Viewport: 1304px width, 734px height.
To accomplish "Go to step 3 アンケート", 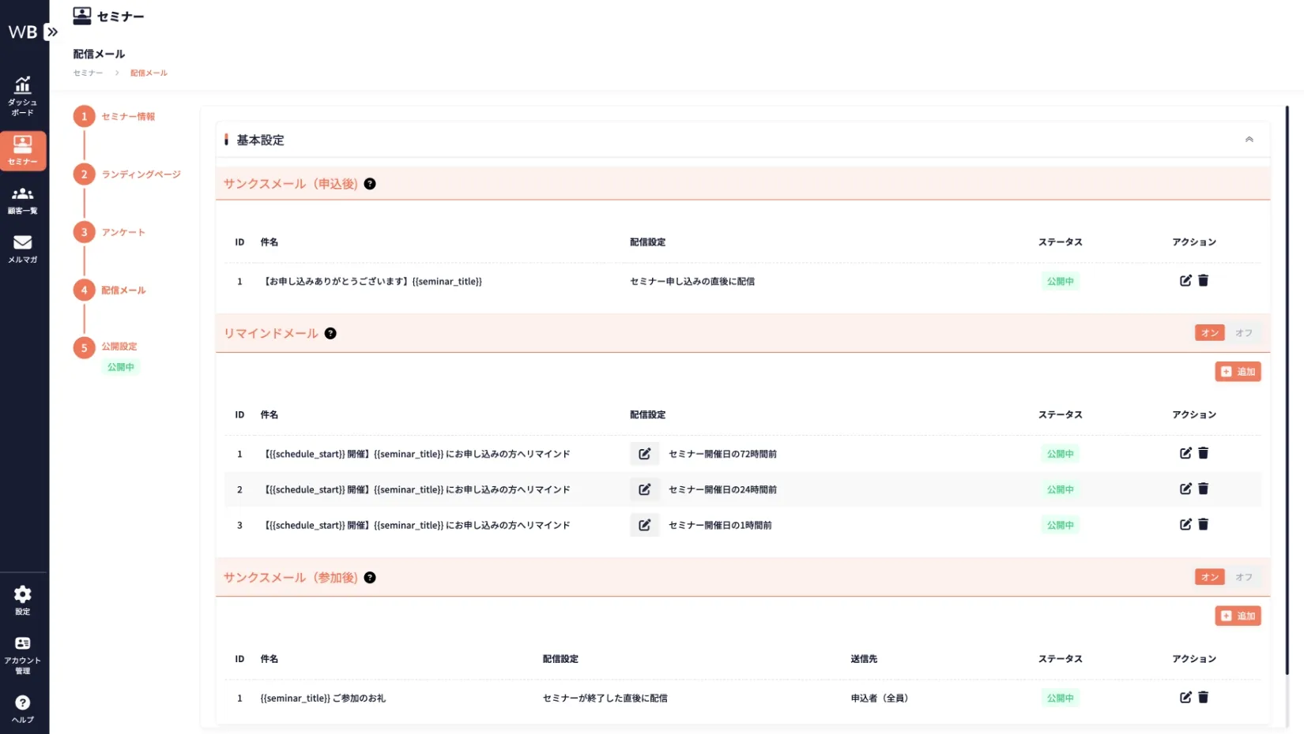I will point(110,232).
